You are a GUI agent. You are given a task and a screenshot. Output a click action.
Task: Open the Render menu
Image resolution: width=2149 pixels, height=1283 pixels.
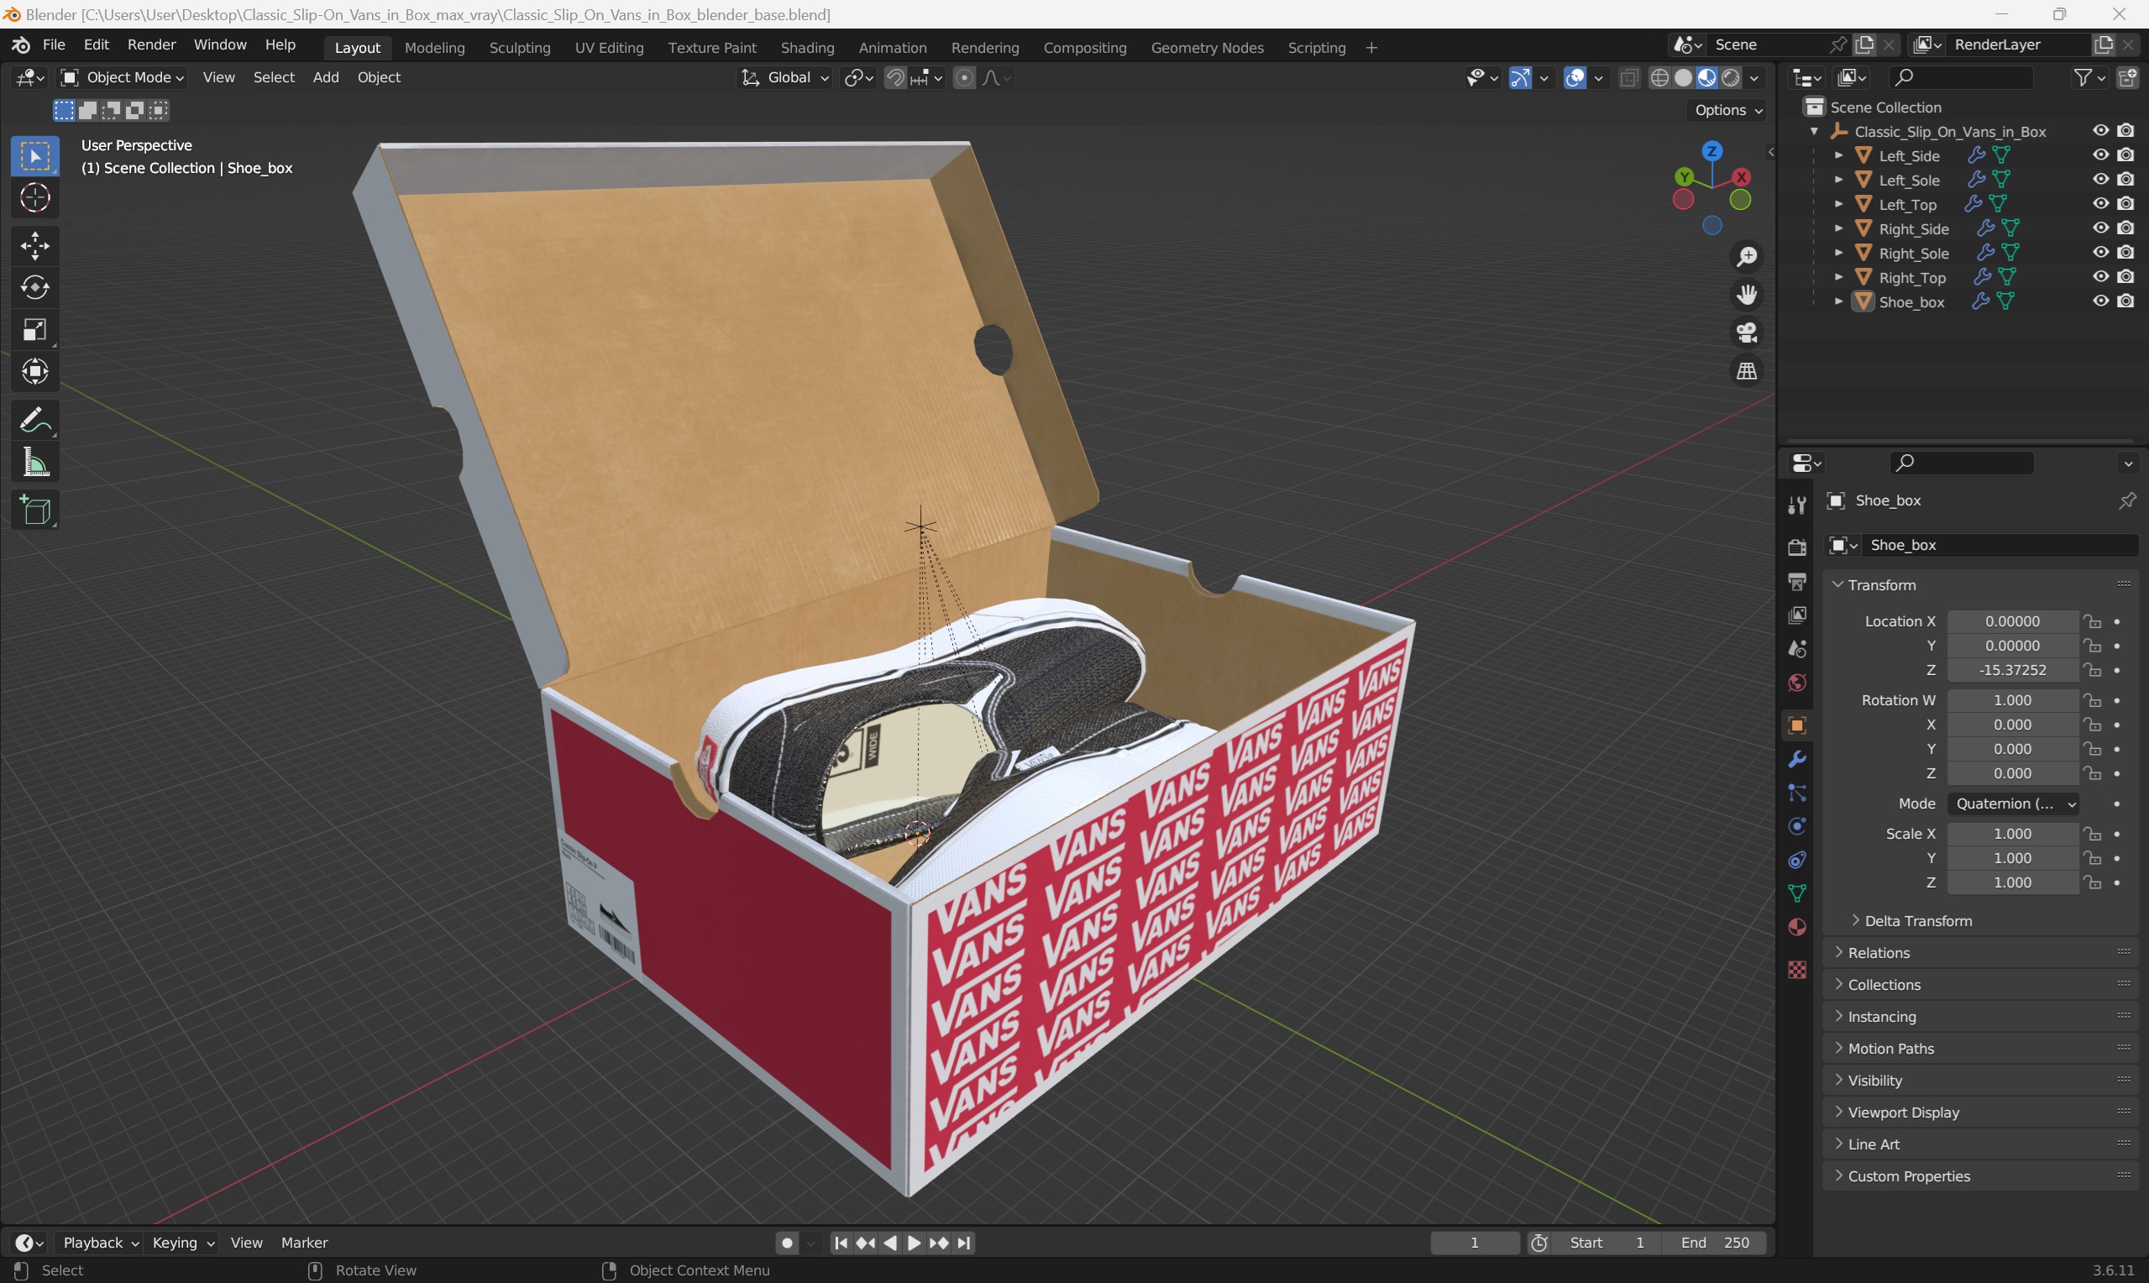tap(151, 45)
